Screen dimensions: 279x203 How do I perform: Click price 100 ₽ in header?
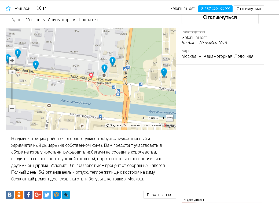click(x=40, y=8)
